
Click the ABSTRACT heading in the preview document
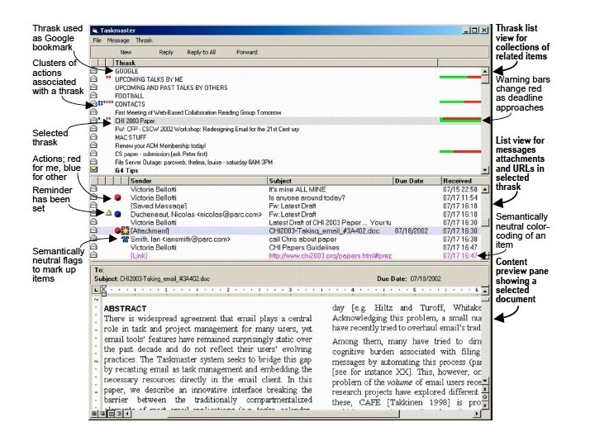pyautogui.click(x=125, y=309)
